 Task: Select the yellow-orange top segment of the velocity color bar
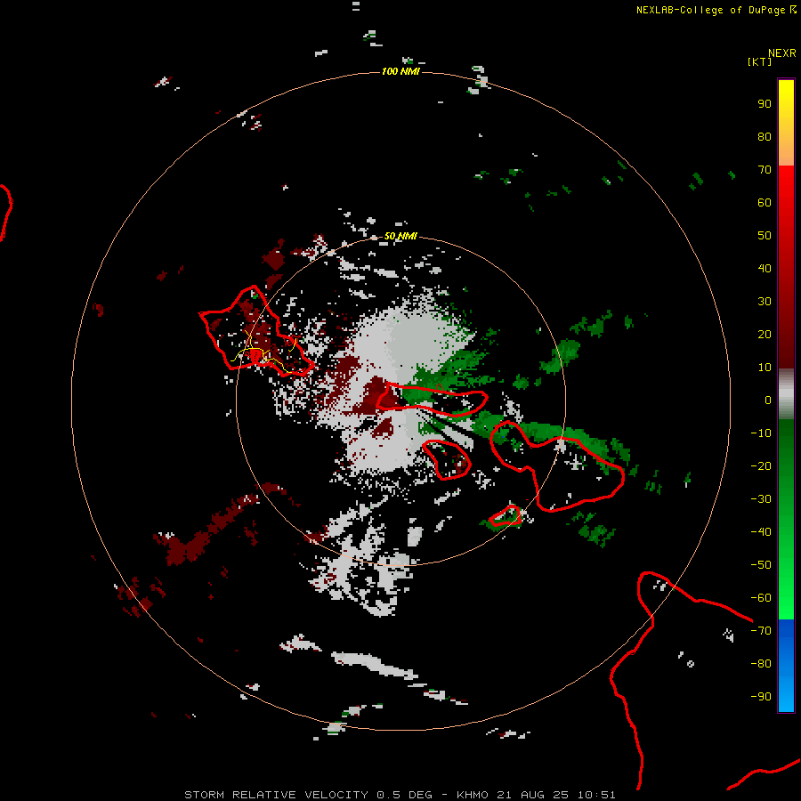coord(786,123)
